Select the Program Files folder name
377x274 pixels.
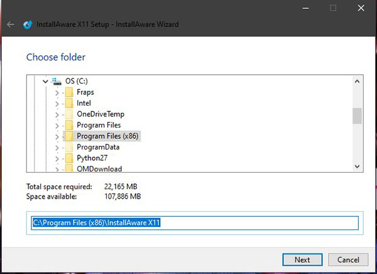[99, 125]
